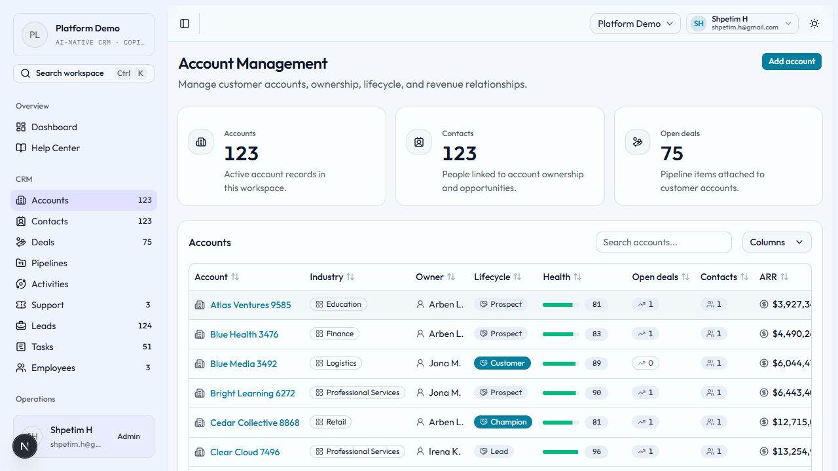This screenshot has height=471, width=838.
Task: Toggle sorting on the Account column
Action: pyautogui.click(x=235, y=277)
